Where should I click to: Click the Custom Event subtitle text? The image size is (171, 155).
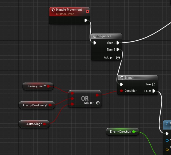click(x=65, y=14)
